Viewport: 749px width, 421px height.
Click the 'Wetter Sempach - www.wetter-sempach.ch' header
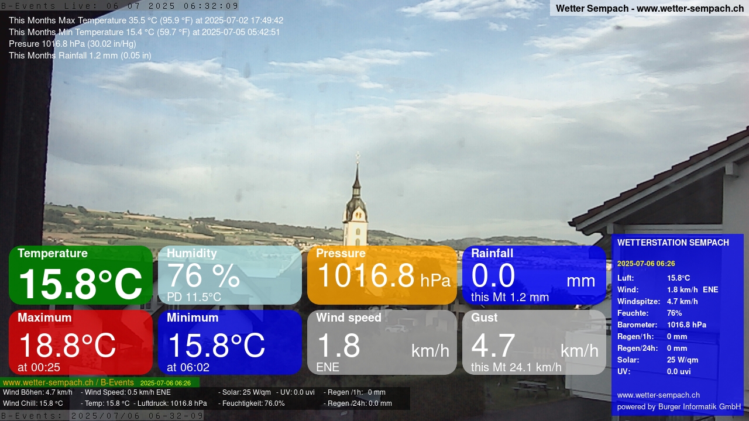(650, 8)
